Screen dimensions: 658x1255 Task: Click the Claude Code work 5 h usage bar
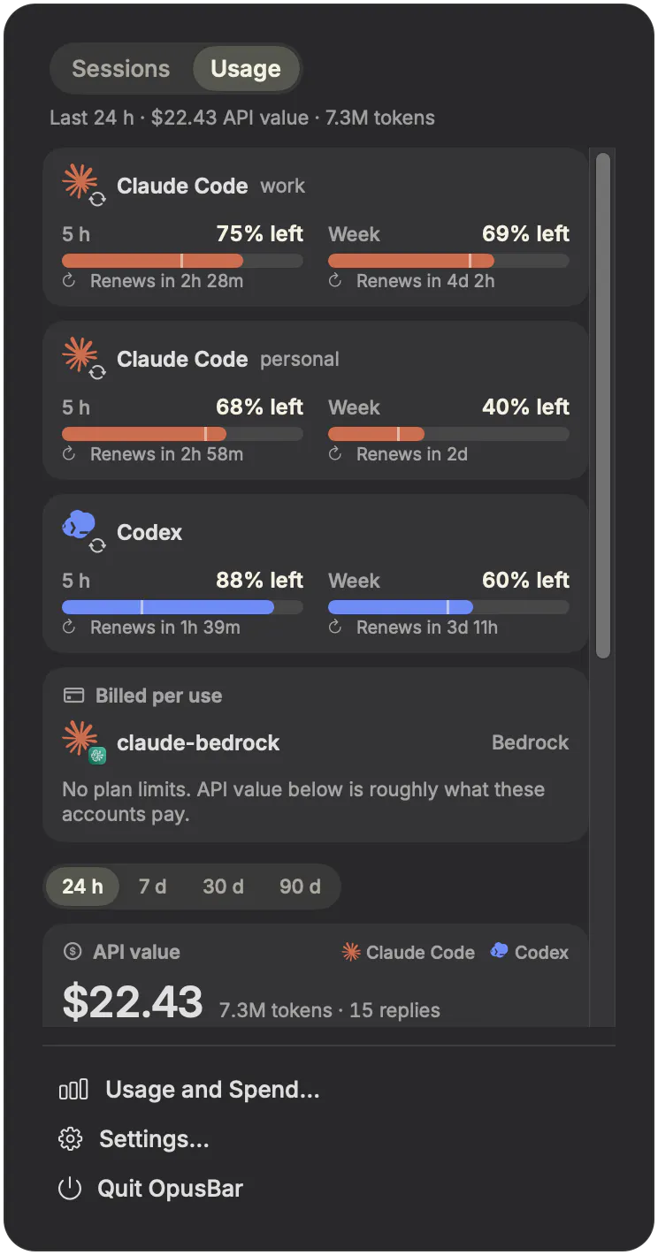point(182,261)
